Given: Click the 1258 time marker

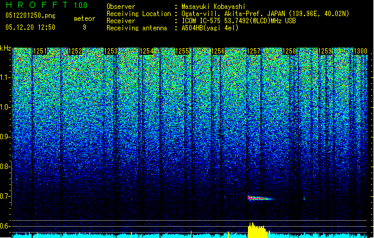Looking at the screenshot, I should (289, 51).
